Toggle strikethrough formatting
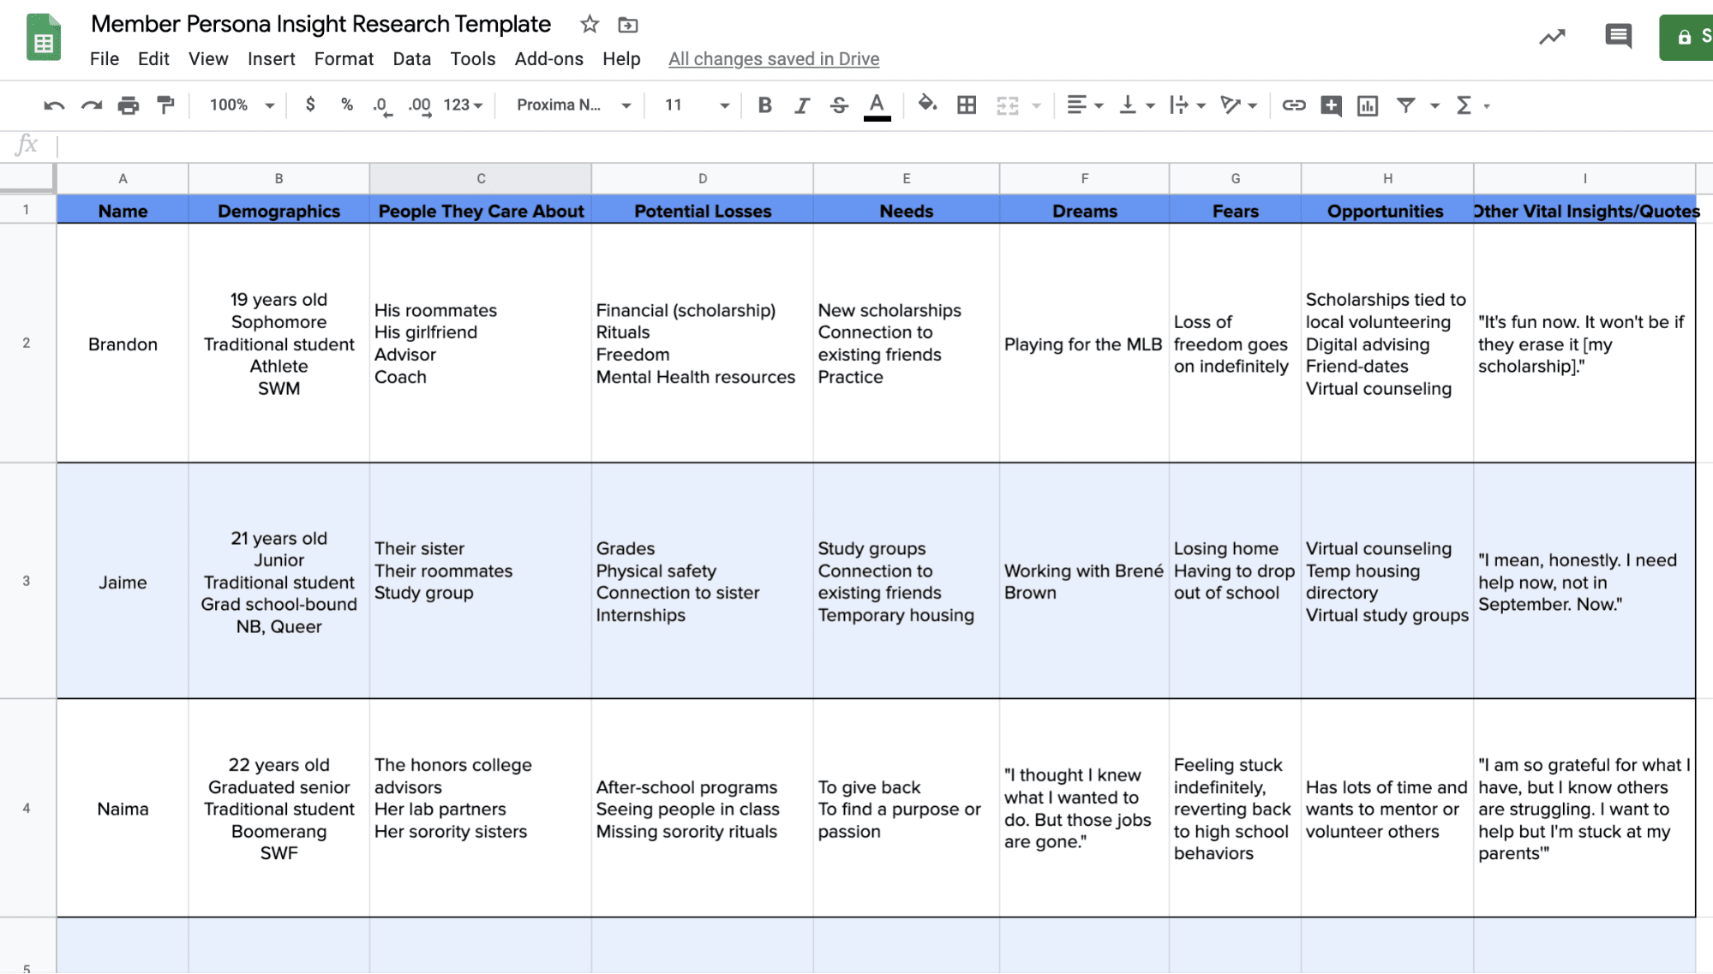 click(x=839, y=105)
